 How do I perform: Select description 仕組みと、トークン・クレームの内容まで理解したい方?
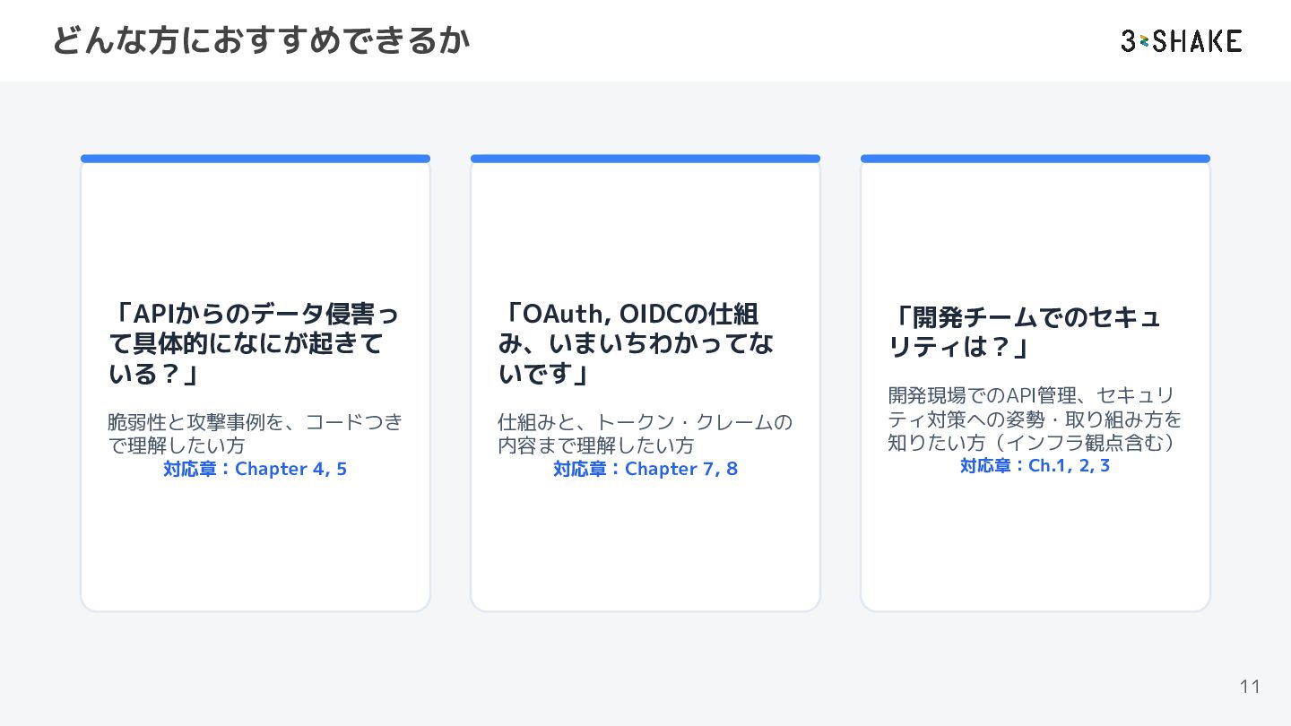(645, 433)
